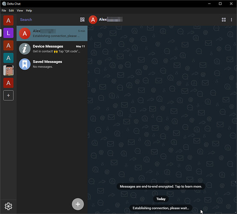Screen dimensions: 237x214
Task: Open the Edit menu
Action: pyautogui.click(x=11, y=11)
